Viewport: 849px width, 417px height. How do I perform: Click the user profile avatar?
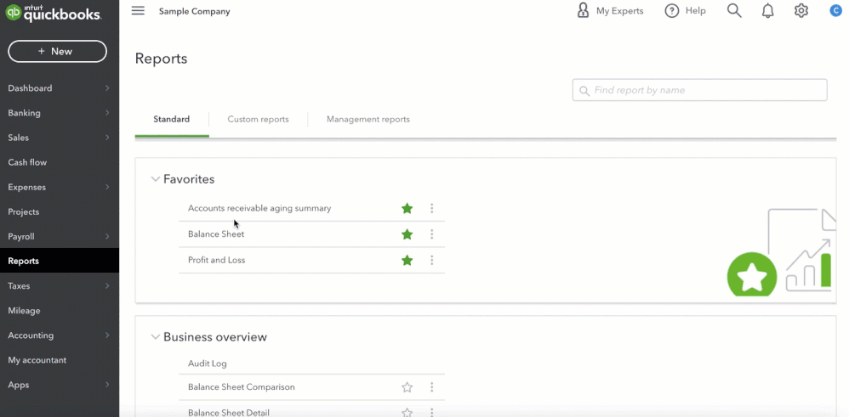835,11
